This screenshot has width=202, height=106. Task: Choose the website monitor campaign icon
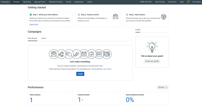(x=107, y=54)
